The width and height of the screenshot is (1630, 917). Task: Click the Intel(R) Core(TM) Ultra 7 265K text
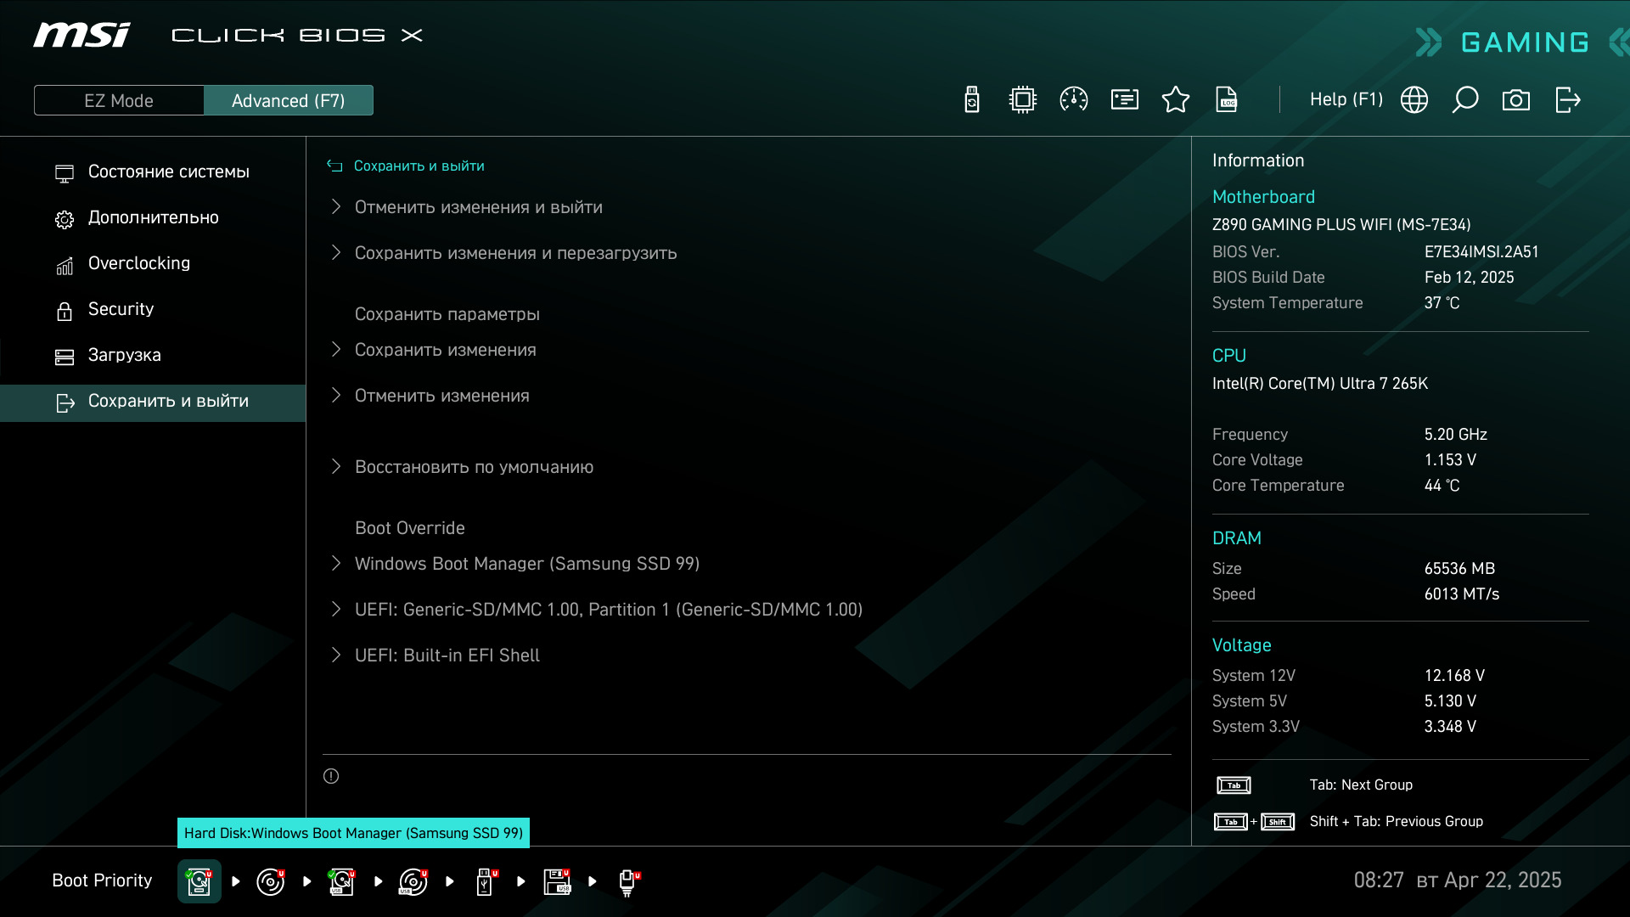[1320, 384]
